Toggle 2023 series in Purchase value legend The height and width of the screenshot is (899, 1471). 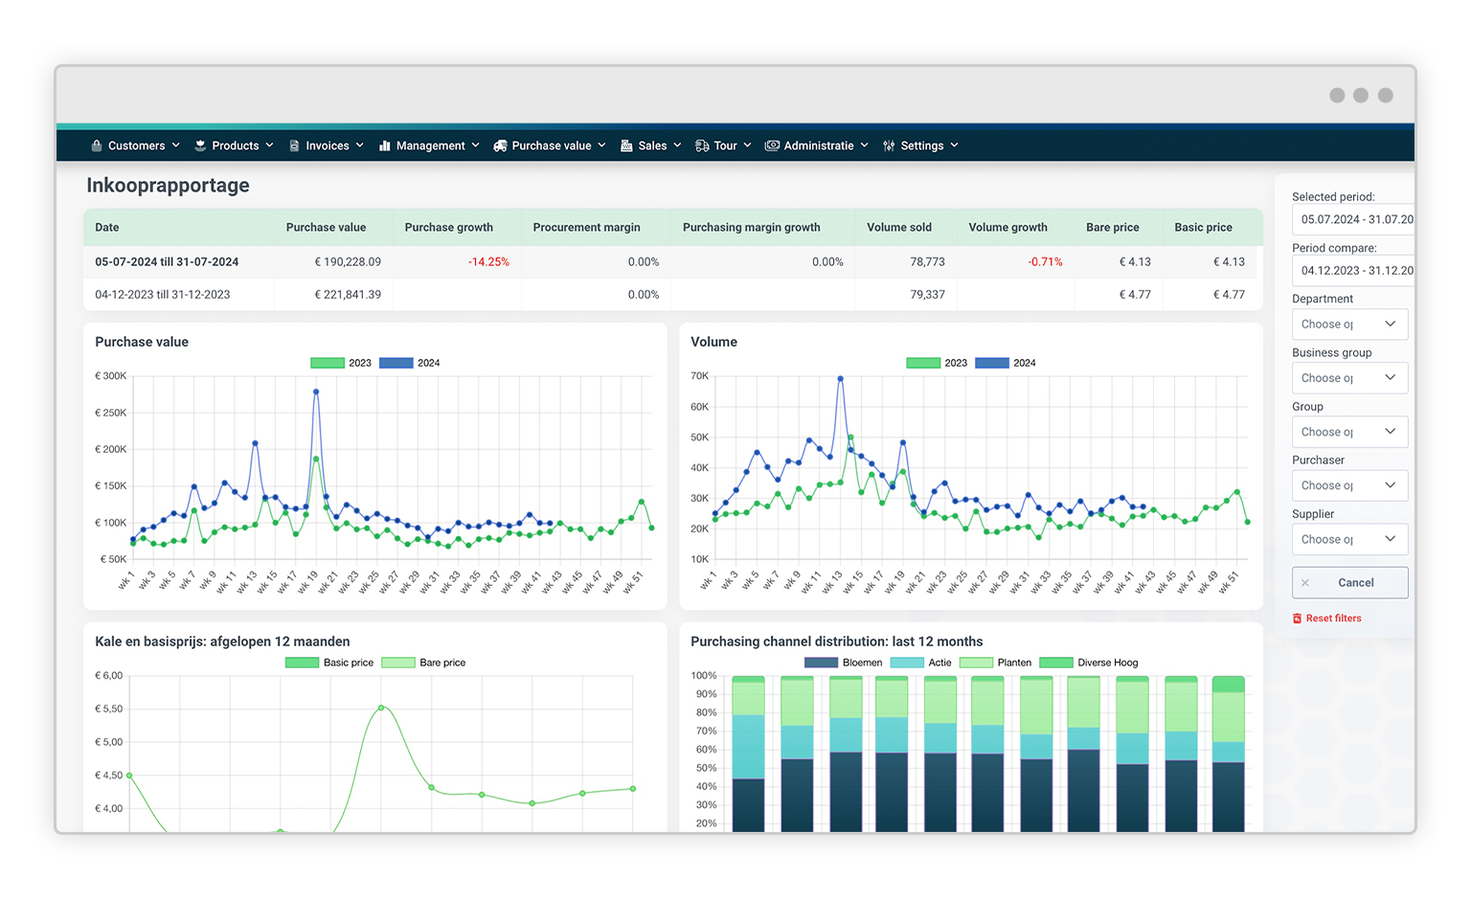coord(328,363)
